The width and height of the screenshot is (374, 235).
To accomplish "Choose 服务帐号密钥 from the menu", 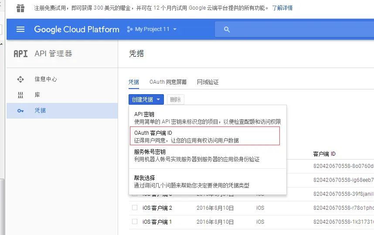I will pyautogui.click(x=207, y=156).
